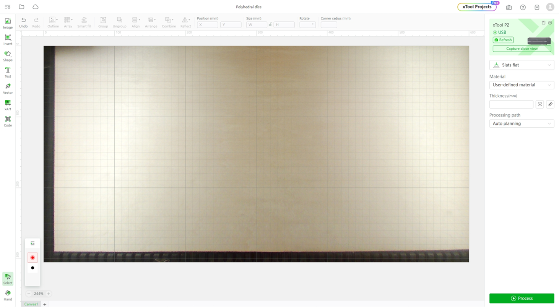Activate the Select tool

tap(8, 279)
